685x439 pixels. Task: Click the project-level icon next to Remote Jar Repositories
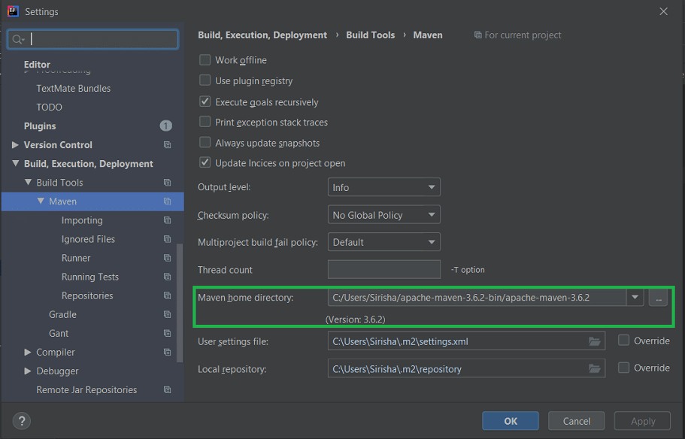point(168,389)
